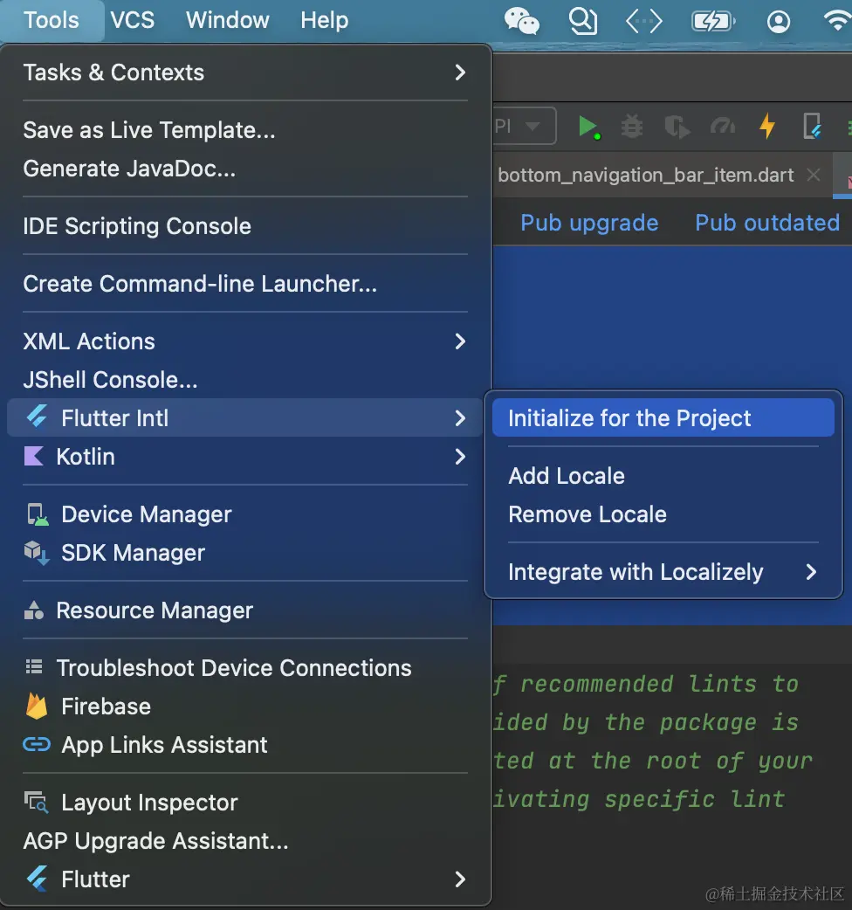Open WeChat from the macOS menu bar

pos(522,20)
